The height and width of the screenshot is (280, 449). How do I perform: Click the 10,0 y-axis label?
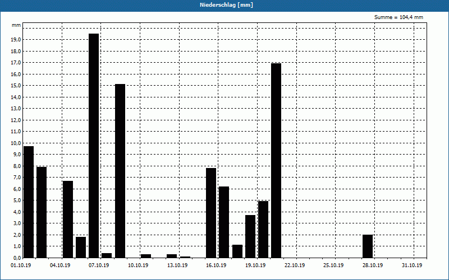(16, 143)
